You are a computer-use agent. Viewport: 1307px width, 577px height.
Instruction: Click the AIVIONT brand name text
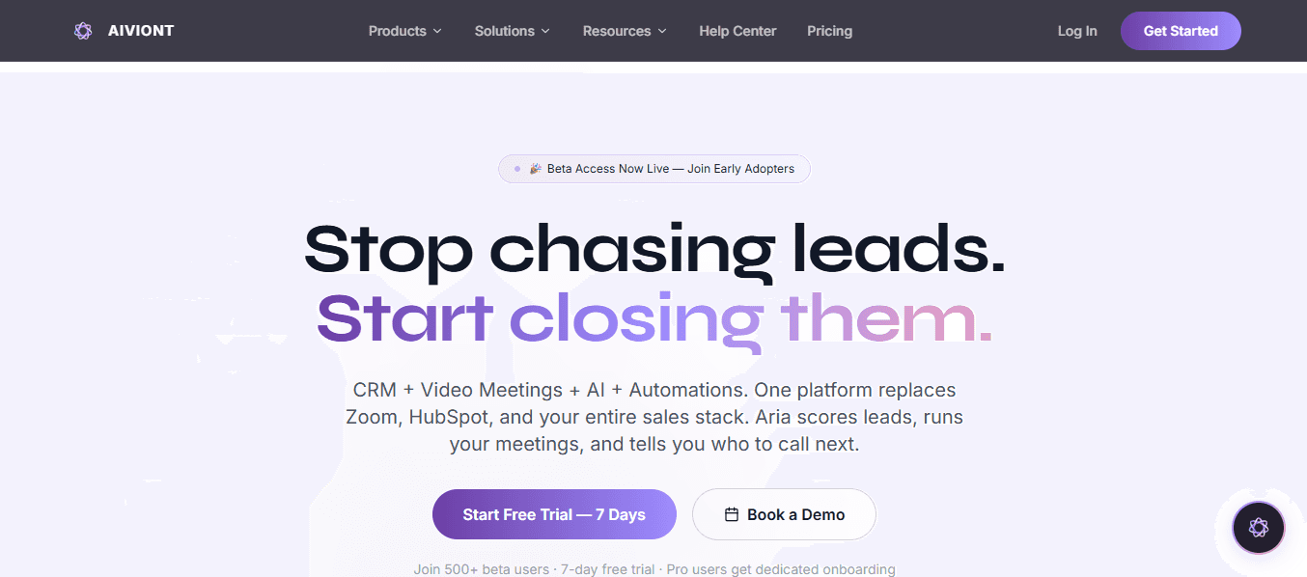click(141, 31)
